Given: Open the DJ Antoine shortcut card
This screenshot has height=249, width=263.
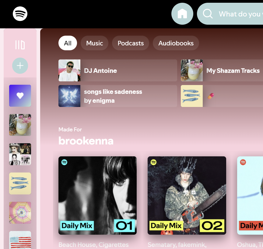Looking at the screenshot, I should tap(118, 70).
